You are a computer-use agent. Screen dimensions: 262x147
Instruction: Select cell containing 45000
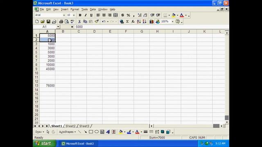click(47, 69)
